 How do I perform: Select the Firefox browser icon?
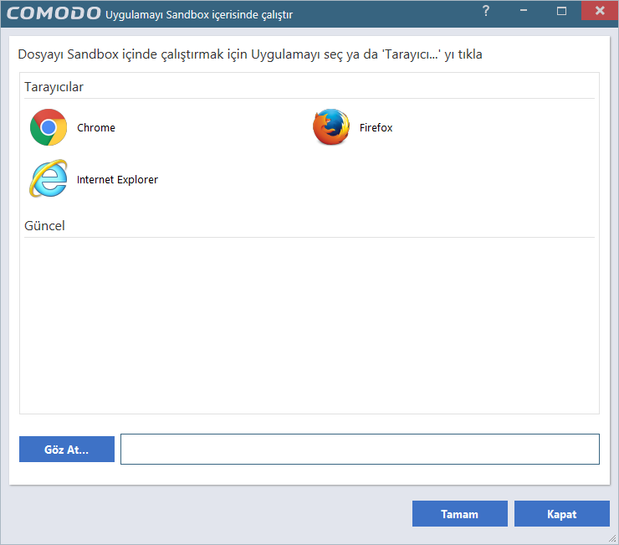[x=330, y=127]
